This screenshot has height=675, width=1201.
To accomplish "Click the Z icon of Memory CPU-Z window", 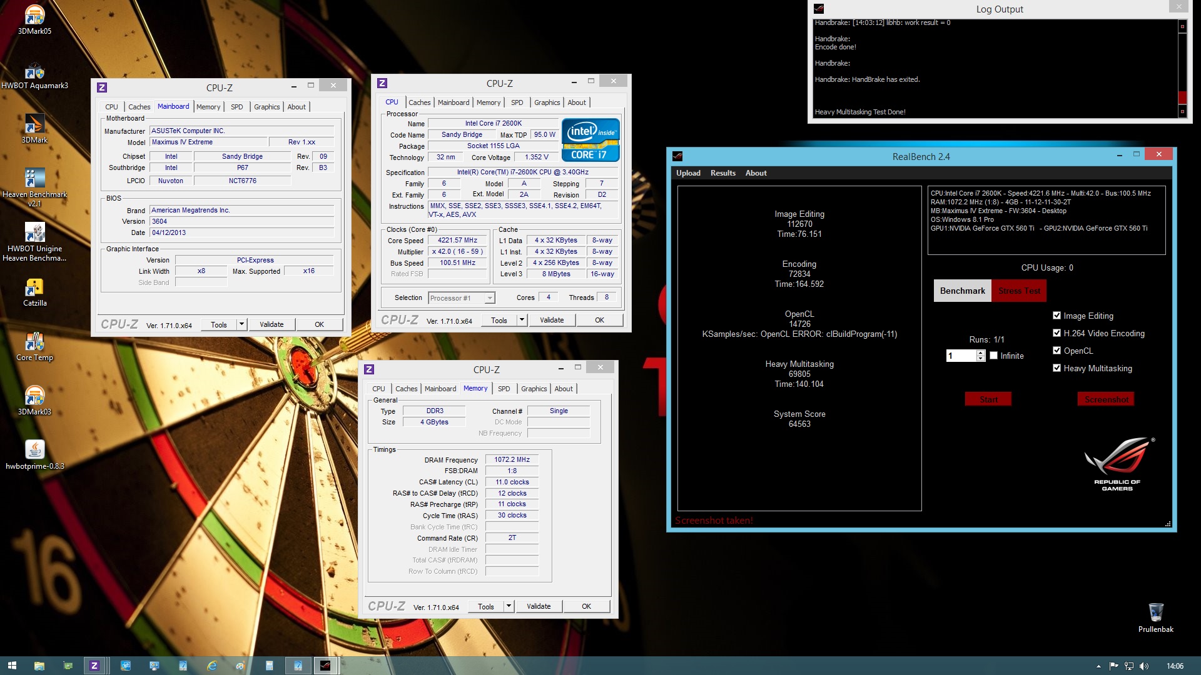I will (369, 369).
